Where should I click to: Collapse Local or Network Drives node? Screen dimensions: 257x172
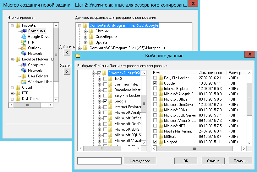[12, 60]
